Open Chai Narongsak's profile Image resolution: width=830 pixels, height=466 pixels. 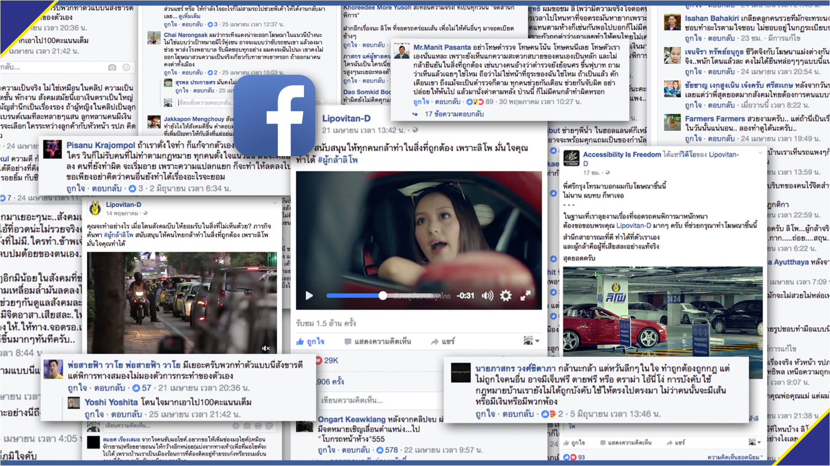pos(185,35)
